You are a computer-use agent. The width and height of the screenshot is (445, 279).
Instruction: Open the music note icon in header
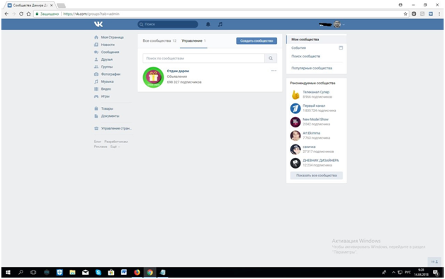tap(220, 24)
